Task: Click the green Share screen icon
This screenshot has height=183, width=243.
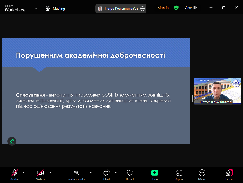Action: [x=154, y=173]
